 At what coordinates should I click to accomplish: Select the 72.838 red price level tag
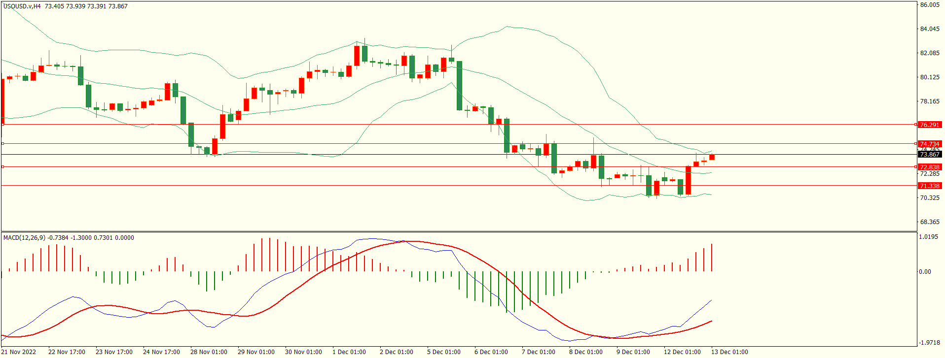tap(930, 167)
